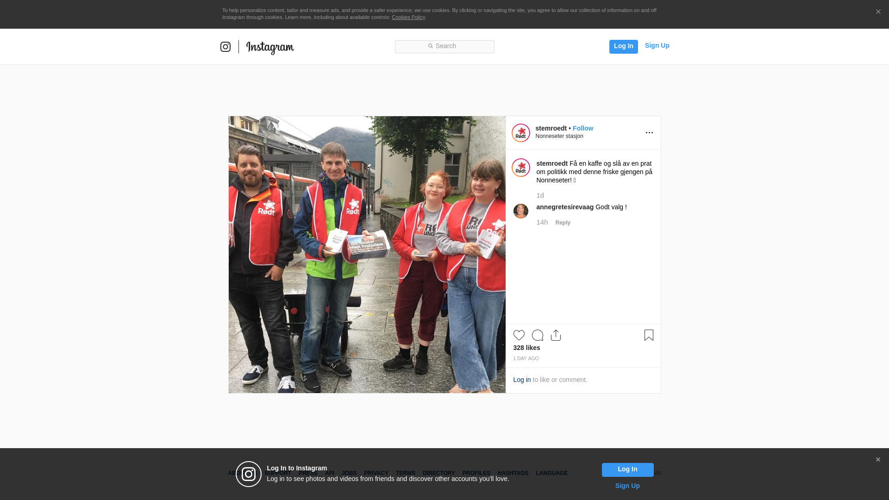This screenshot has width=889, height=500.
Task: Open the DIRECTORY footer link
Action: coord(439,474)
